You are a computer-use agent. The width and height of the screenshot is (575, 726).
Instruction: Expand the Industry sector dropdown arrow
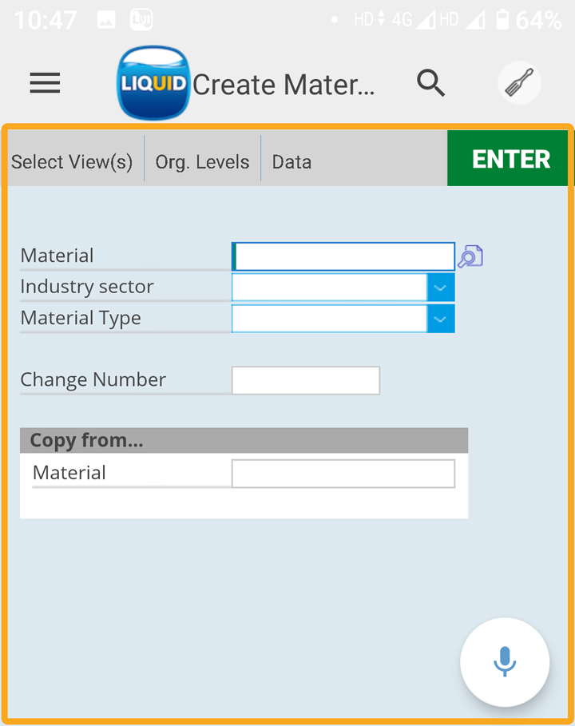pyautogui.click(x=441, y=288)
